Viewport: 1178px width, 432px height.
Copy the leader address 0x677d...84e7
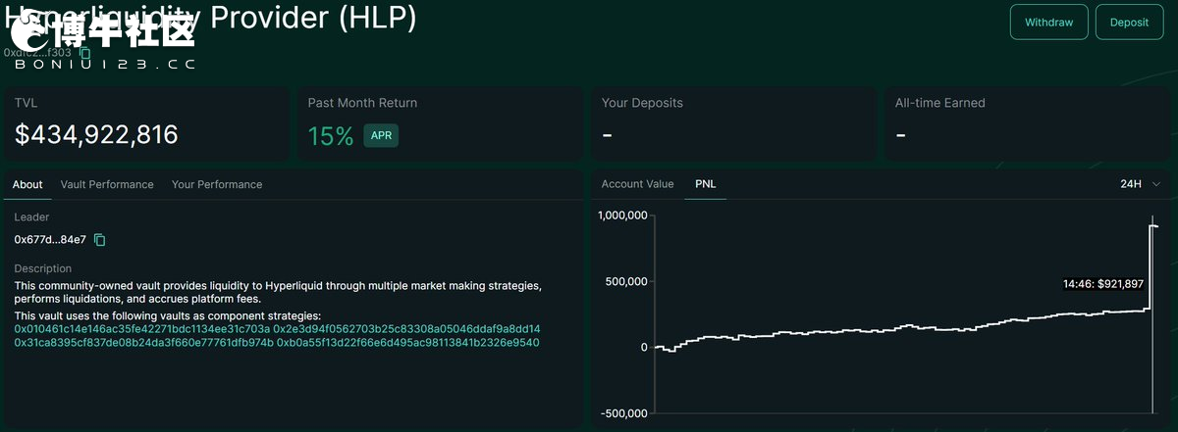coord(99,240)
